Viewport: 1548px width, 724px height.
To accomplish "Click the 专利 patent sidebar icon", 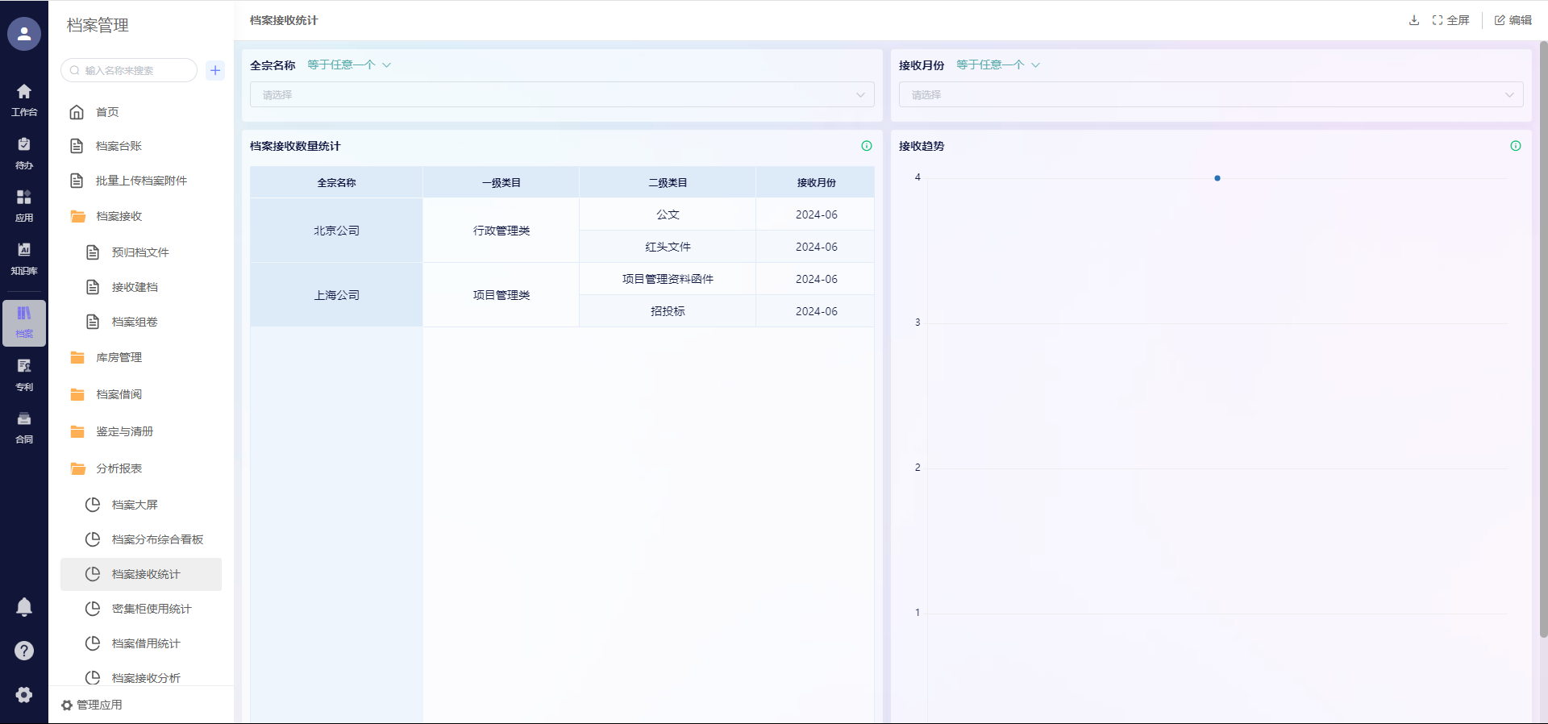I will tap(24, 374).
